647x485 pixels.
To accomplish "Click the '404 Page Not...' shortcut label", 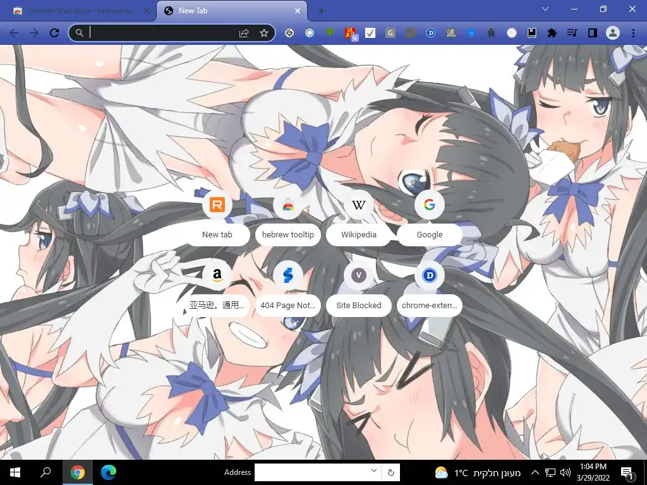I will (288, 306).
